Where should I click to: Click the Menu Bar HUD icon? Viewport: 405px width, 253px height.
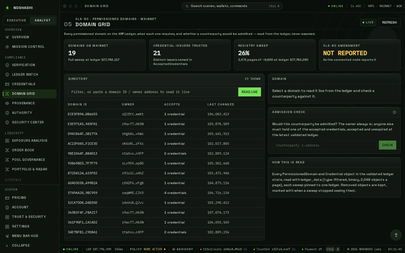7,236
